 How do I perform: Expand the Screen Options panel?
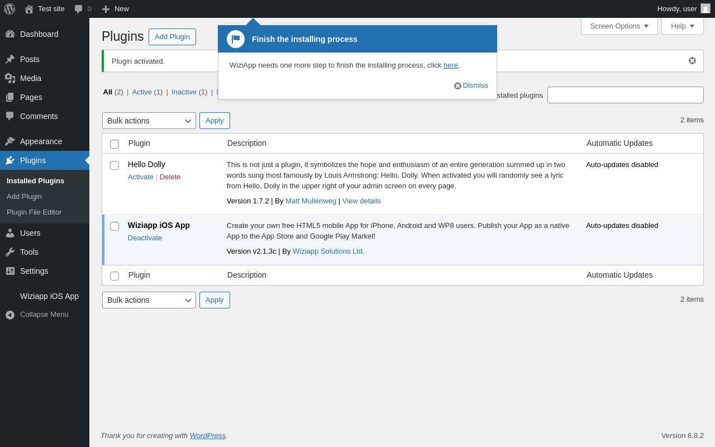click(619, 26)
